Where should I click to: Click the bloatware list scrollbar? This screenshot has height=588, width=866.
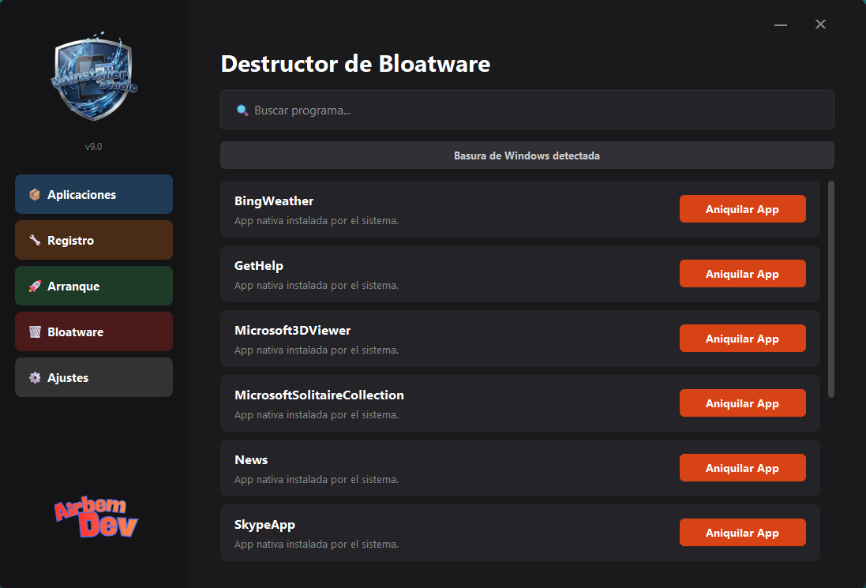point(830,289)
